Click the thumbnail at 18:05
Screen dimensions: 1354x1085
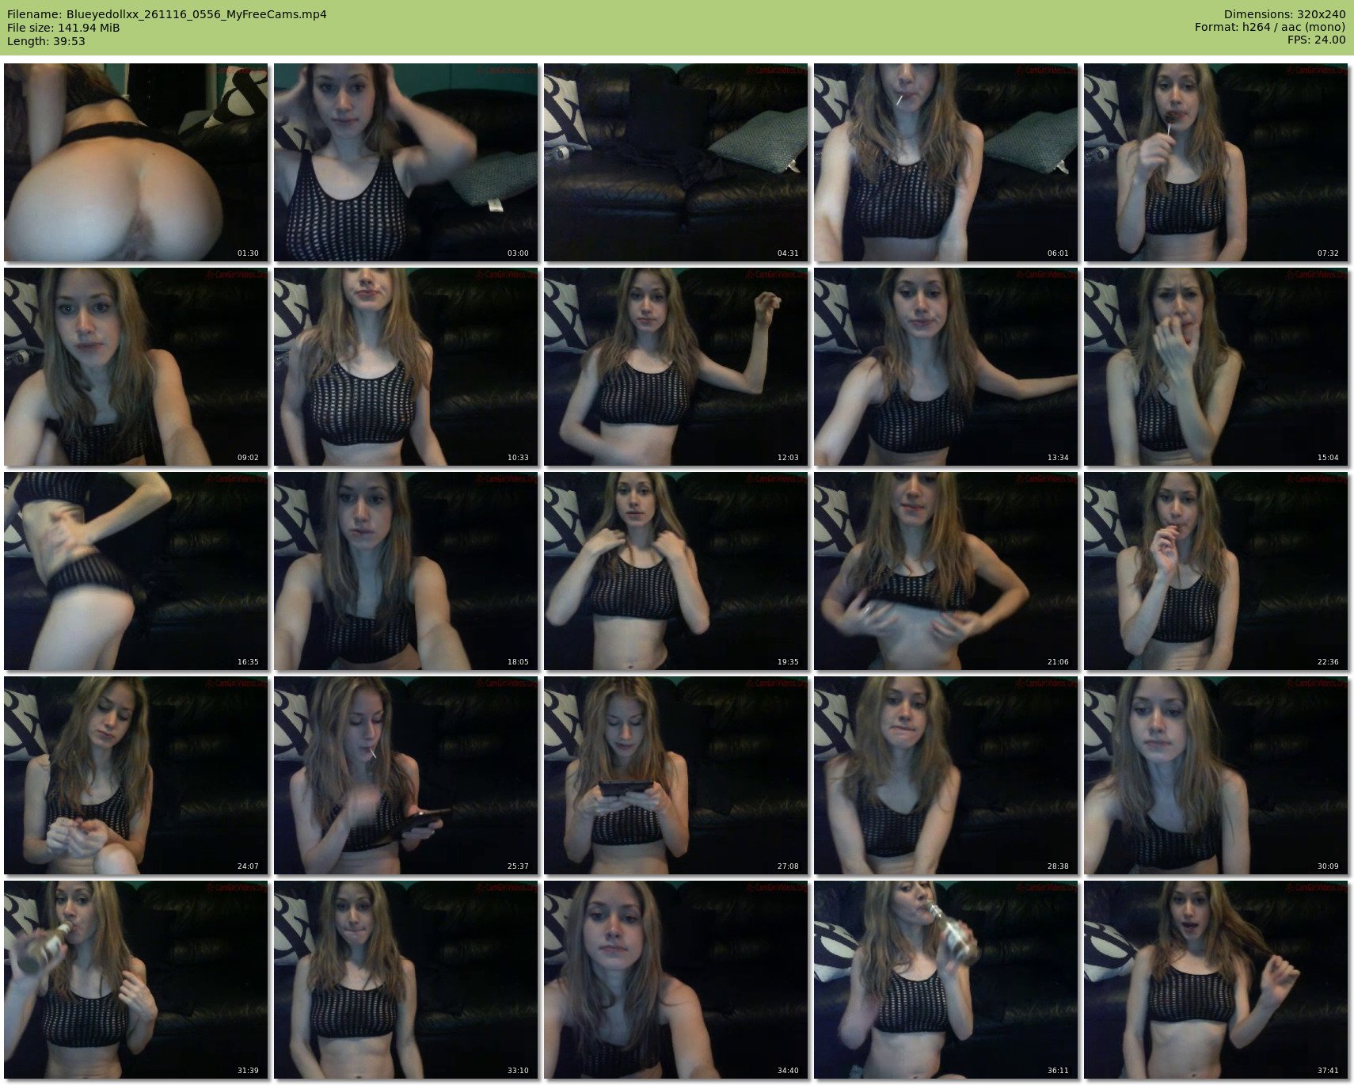pos(405,571)
